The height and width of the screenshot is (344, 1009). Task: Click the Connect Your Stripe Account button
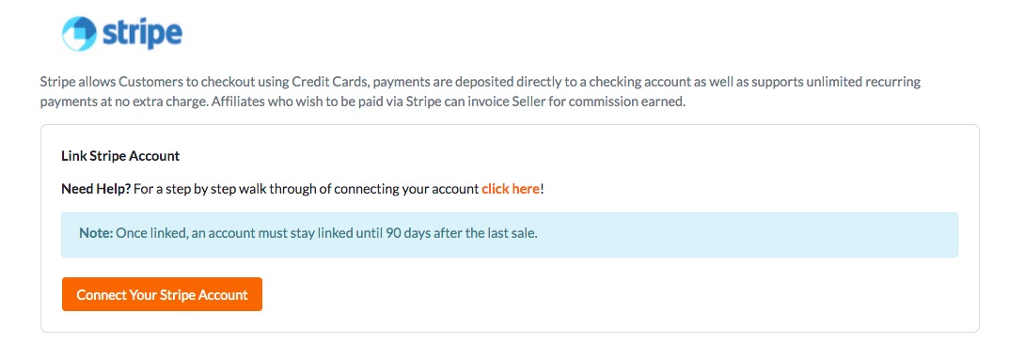[162, 294]
